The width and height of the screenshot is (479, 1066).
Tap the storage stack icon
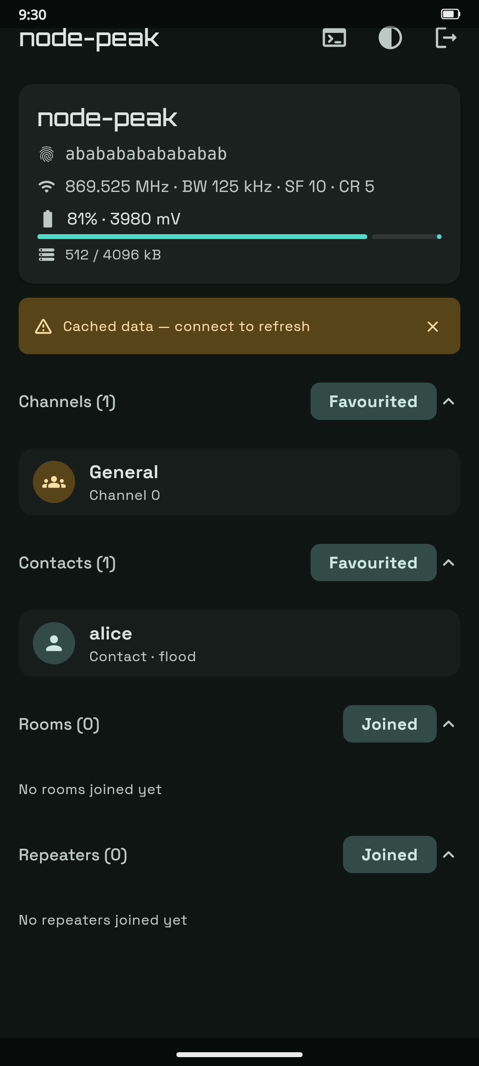click(x=47, y=255)
